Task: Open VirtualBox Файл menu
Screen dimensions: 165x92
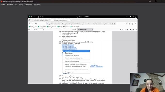Action: point(3,4)
